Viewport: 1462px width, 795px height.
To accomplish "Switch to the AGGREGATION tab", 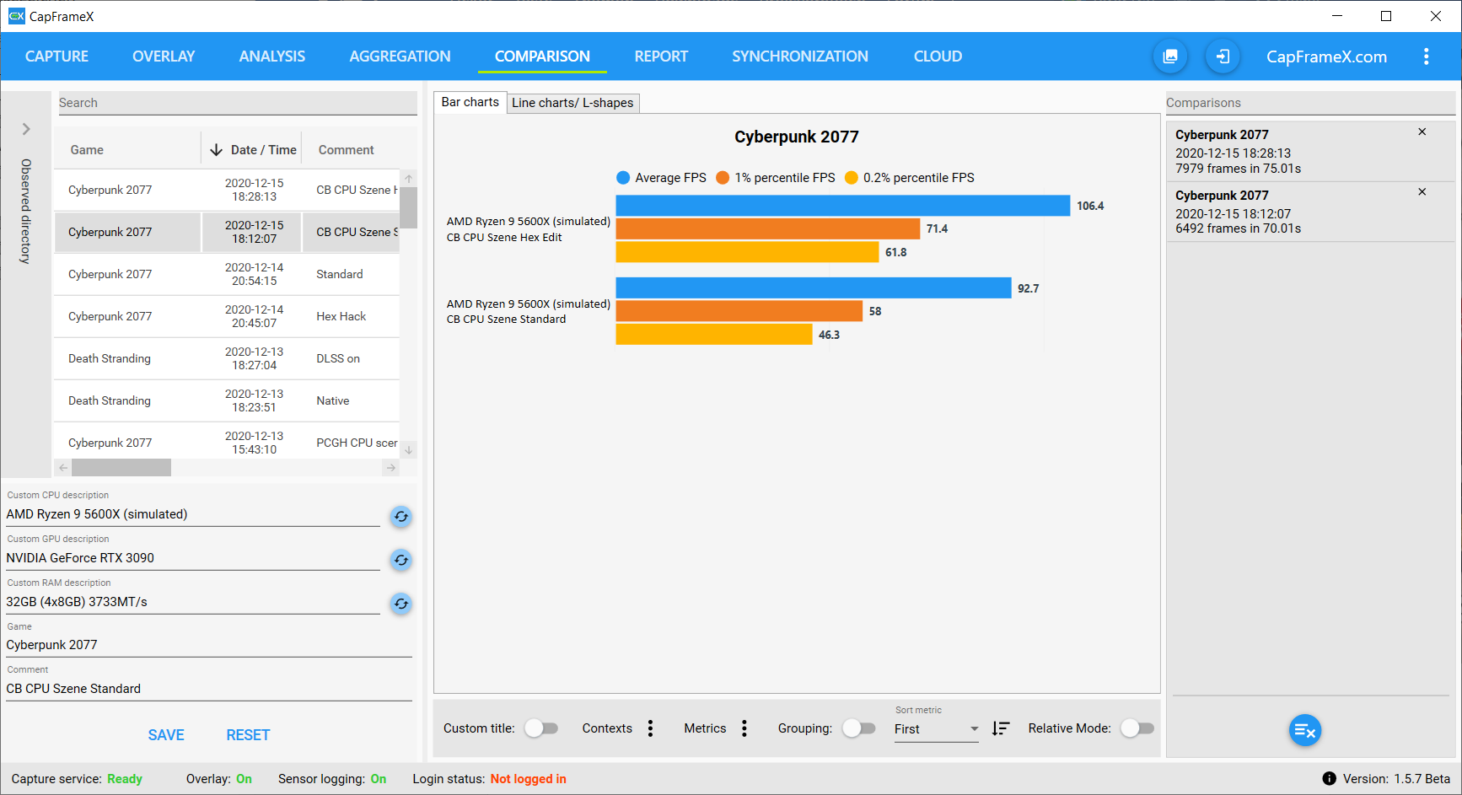I will click(x=400, y=56).
